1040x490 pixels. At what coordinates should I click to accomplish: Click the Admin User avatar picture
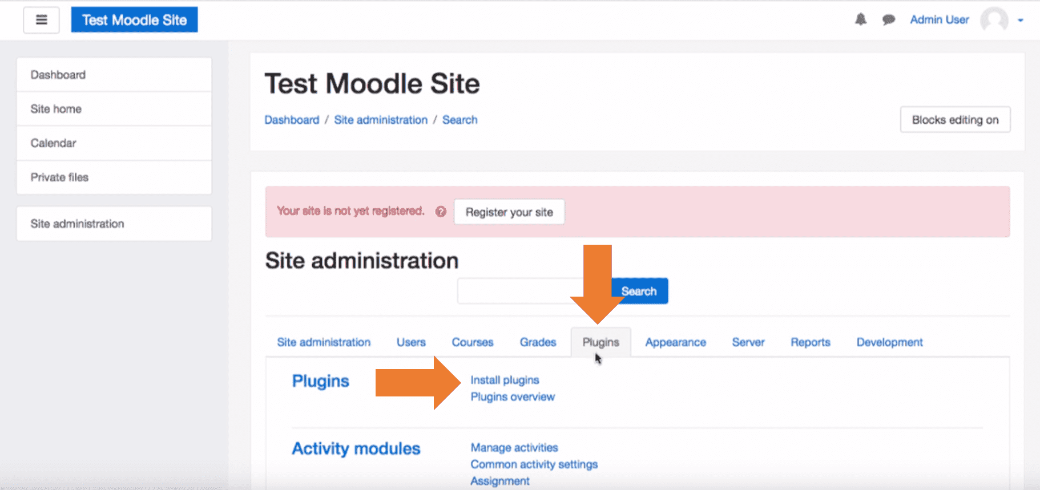(x=994, y=20)
